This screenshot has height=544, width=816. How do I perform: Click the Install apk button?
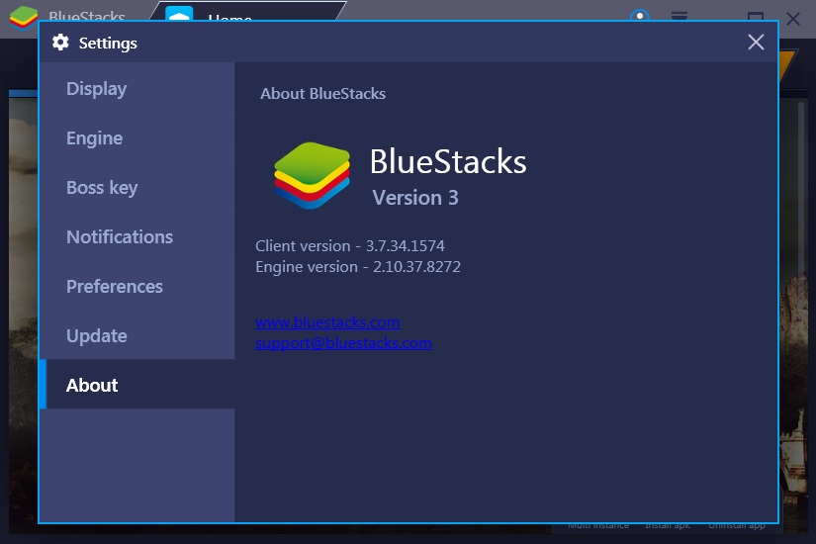[668, 525]
